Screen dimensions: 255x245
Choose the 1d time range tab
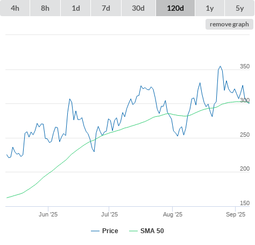pyautogui.click(x=76, y=8)
